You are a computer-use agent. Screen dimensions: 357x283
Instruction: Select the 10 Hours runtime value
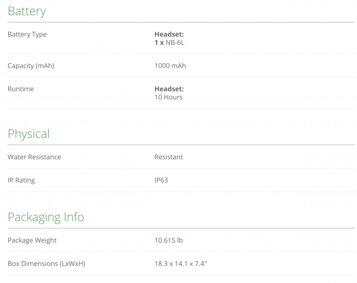click(168, 97)
